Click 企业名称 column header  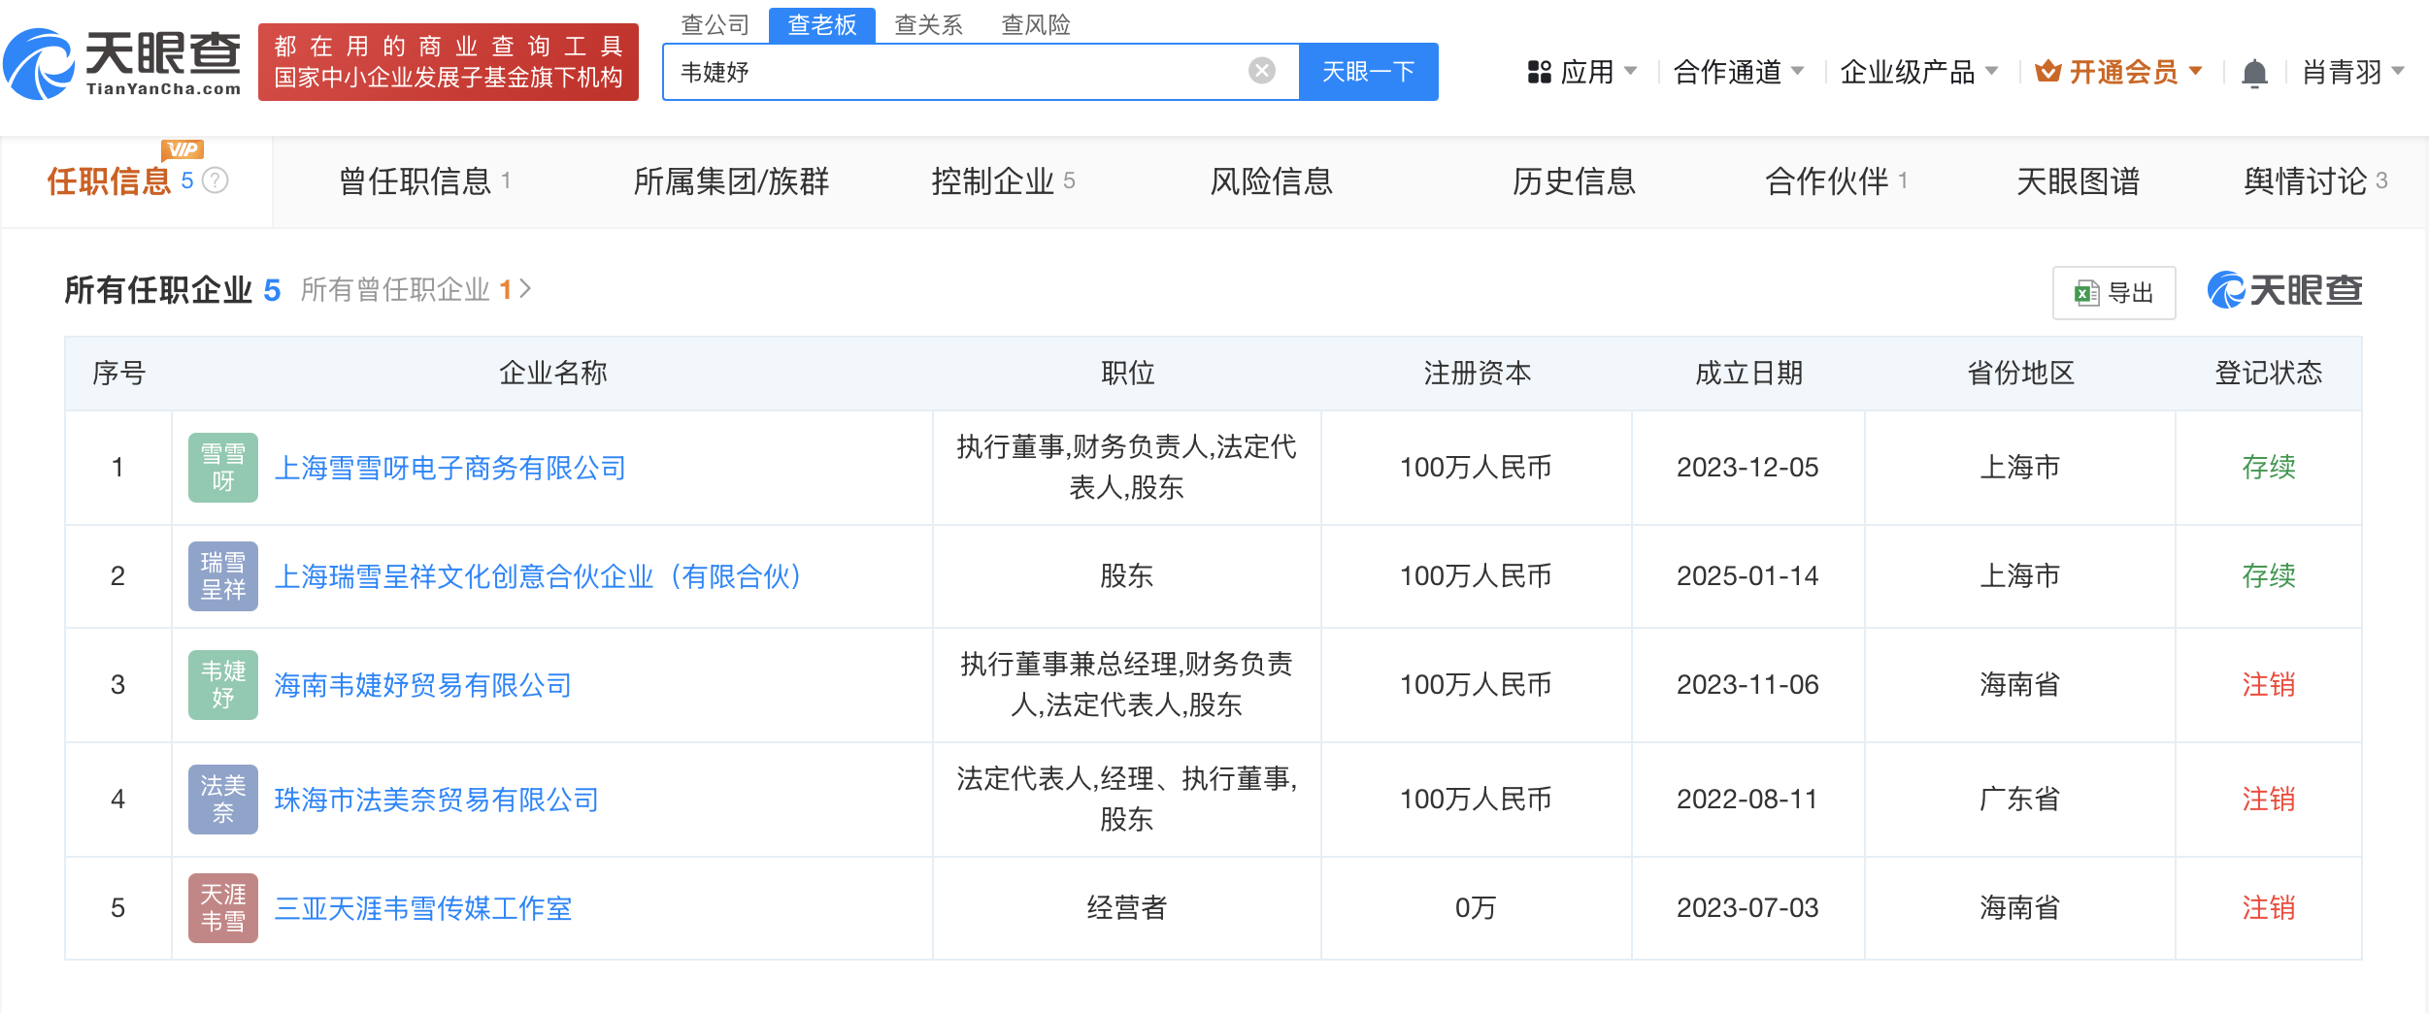pyautogui.click(x=552, y=373)
